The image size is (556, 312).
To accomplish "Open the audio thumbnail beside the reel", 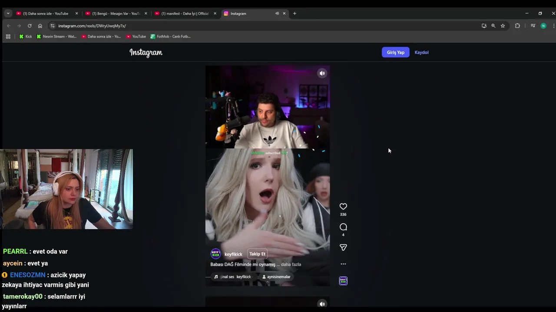I will point(343,281).
